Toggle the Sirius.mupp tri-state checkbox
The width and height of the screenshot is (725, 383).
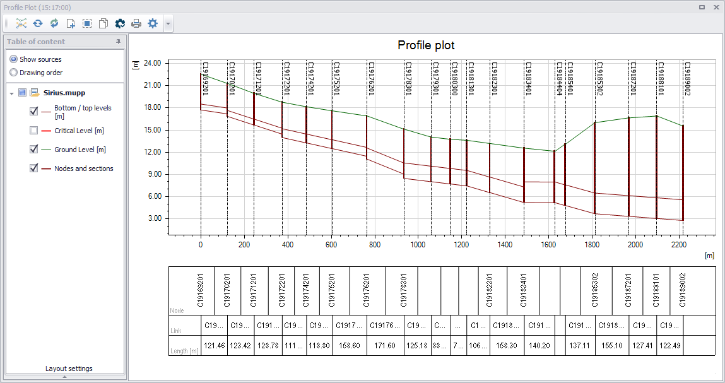point(22,93)
